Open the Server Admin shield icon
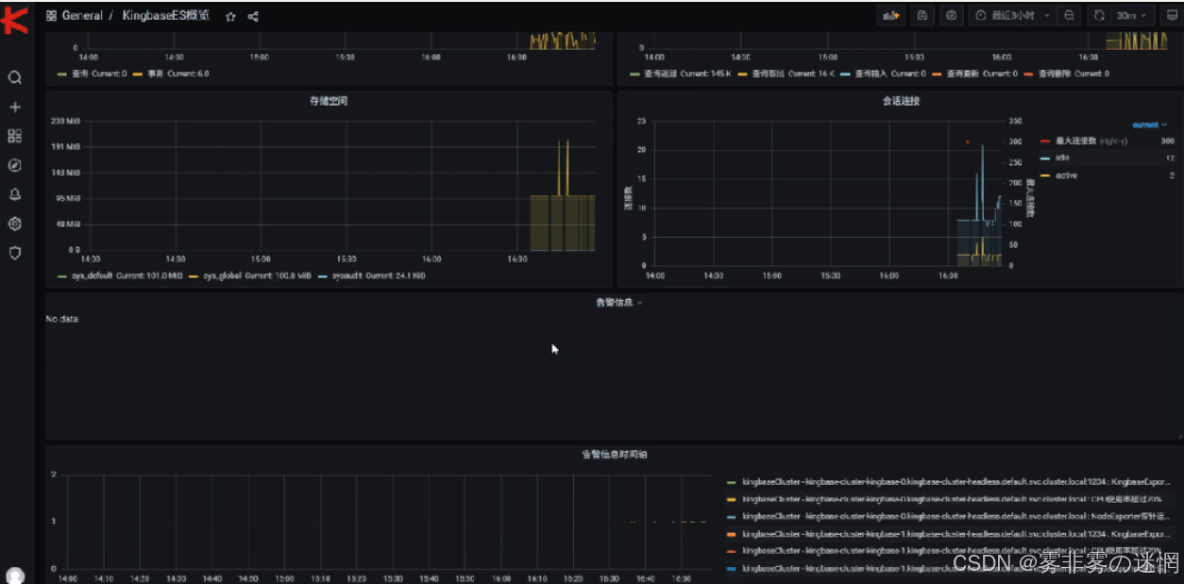 [x=14, y=253]
